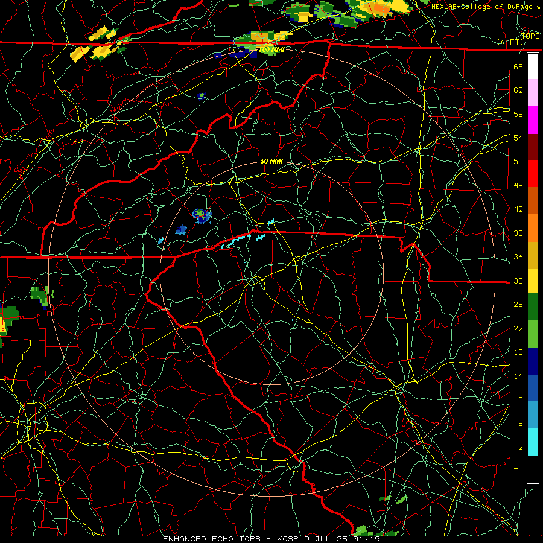Click the light pink swatch on the scale
This screenshot has width=543, height=543.
(x=533, y=92)
